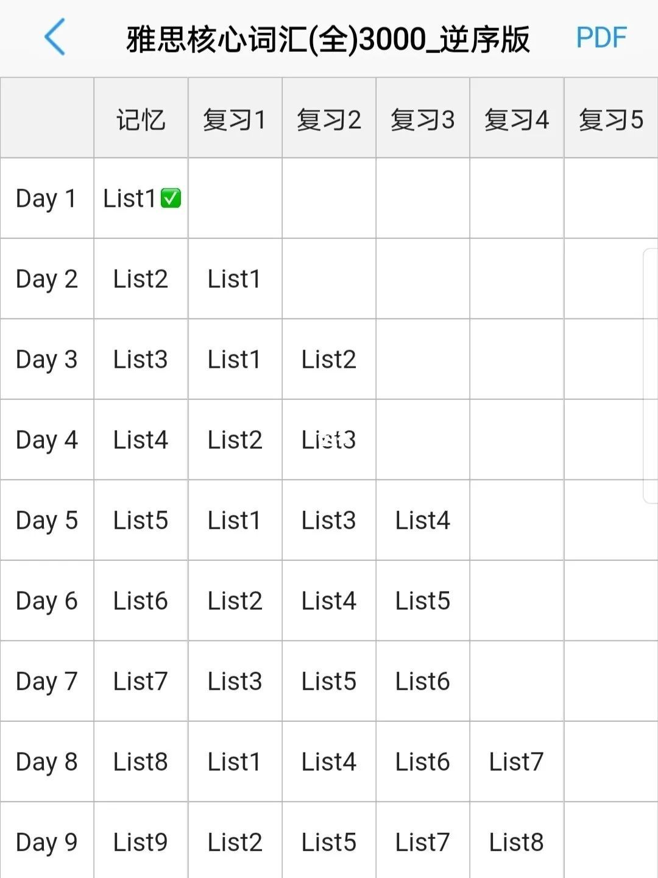
Task: Select List2 under 复习2 on Day 3
Action: click(328, 359)
